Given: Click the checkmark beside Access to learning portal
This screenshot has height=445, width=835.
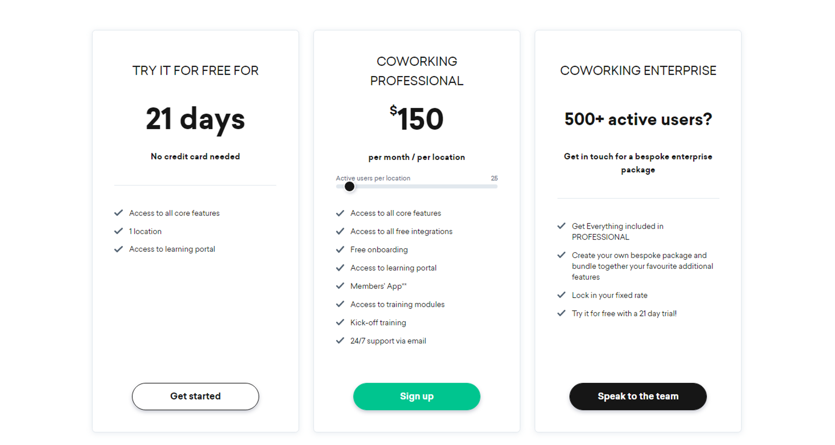Looking at the screenshot, I should pos(119,249).
